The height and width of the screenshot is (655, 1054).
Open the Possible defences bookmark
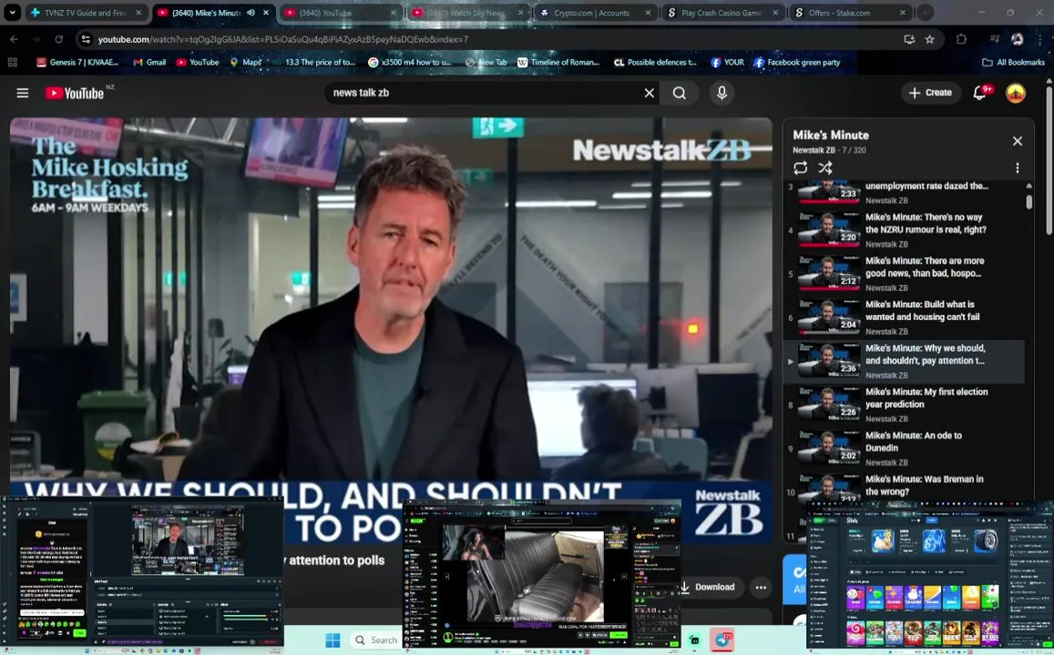[x=655, y=63]
